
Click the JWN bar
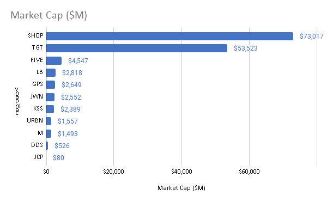[x=51, y=97]
